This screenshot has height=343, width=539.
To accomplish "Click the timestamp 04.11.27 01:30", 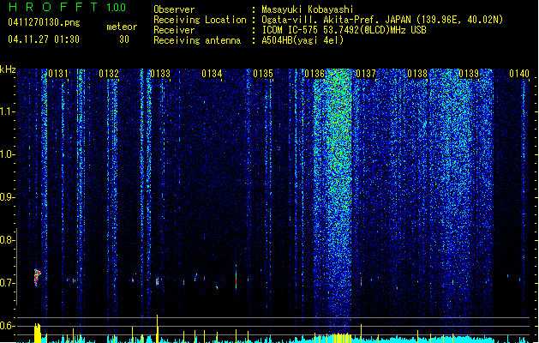I will pyautogui.click(x=44, y=39).
